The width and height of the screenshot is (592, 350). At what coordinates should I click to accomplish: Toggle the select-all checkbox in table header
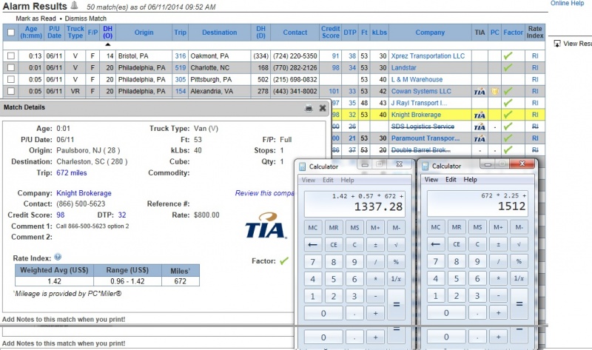coord(11,33)
